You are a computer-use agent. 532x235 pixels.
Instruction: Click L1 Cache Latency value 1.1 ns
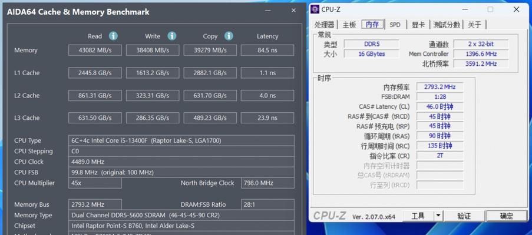point(267,73)
